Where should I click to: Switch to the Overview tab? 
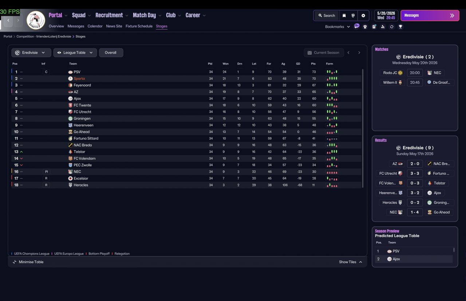click(x=56, y=26)
